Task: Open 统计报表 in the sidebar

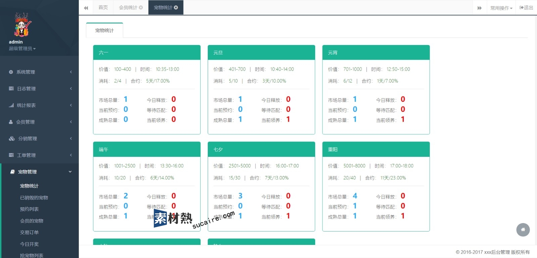Action: pyautogui.click(x=39, y=105)
